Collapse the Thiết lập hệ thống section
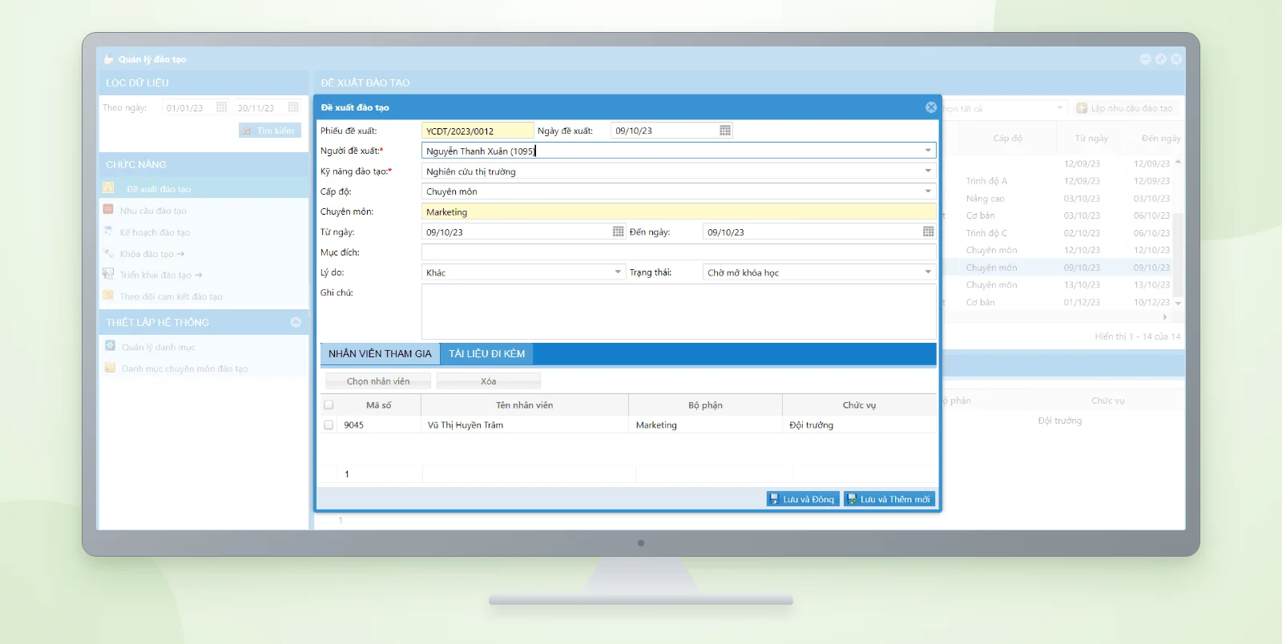Viewport: 1282px width, 644px height. (296, 322)
